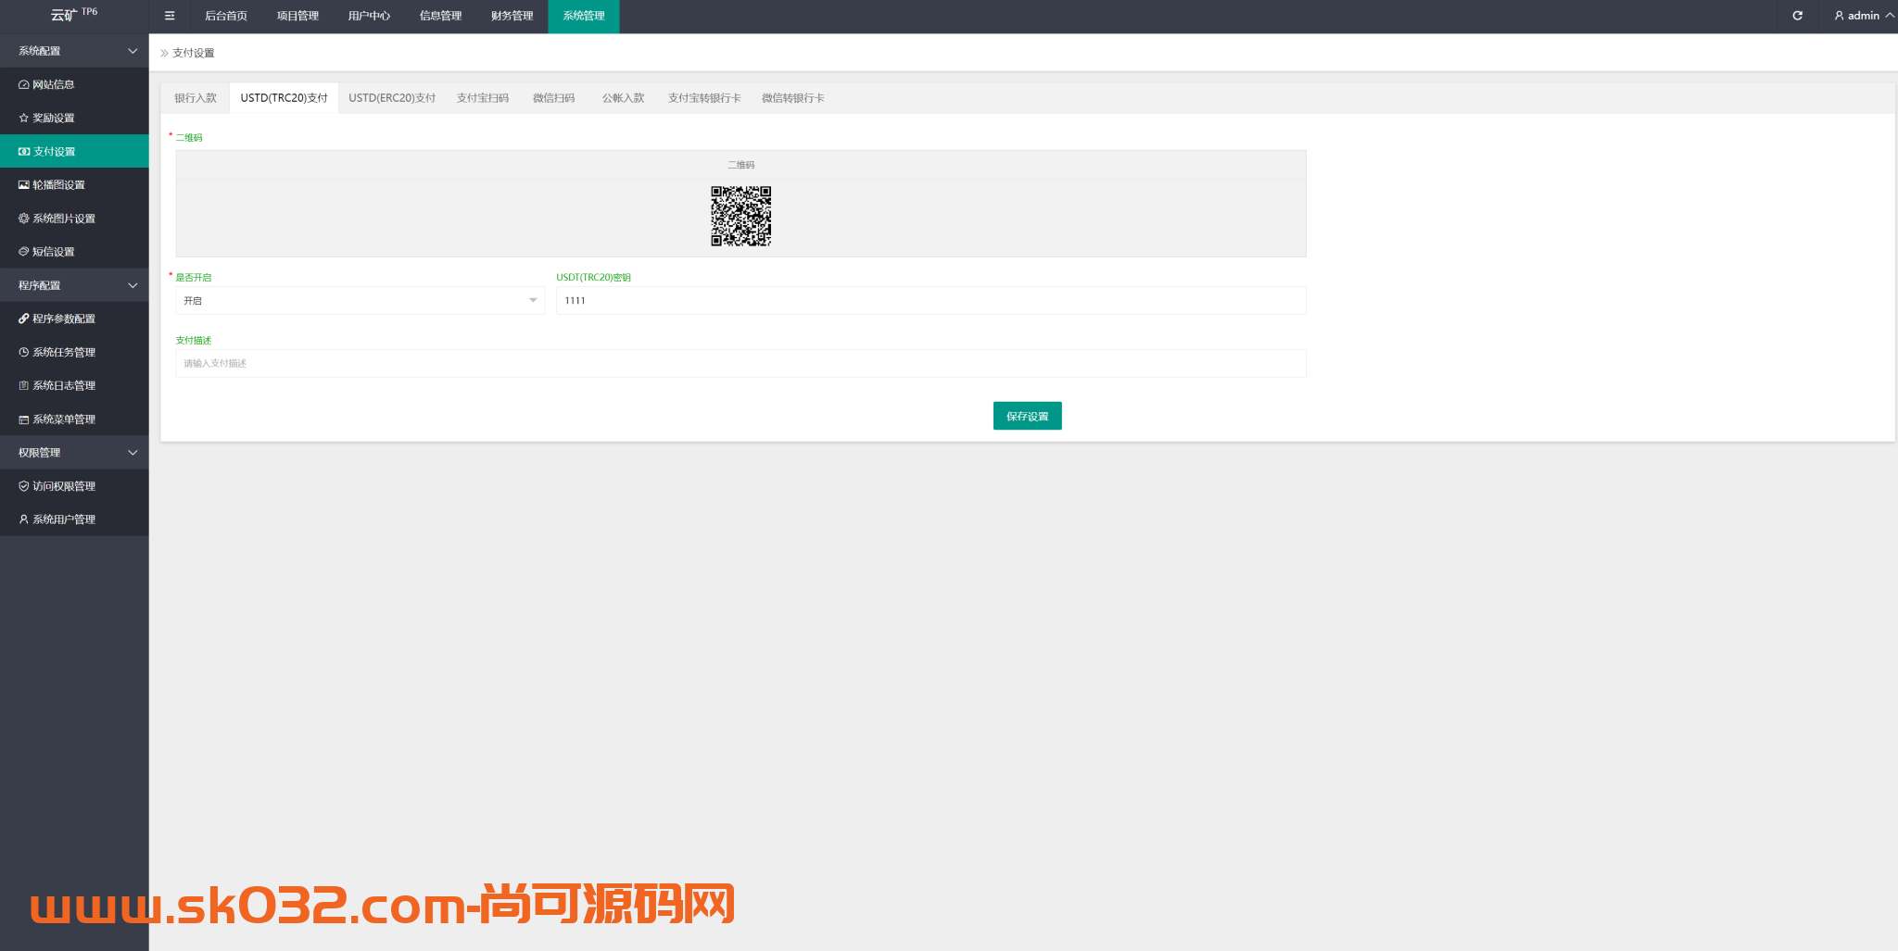This screenshot has width=1898, height=951.
Task: Open 访问权限管理 in sidebar
Action: (x=74, y=486)
